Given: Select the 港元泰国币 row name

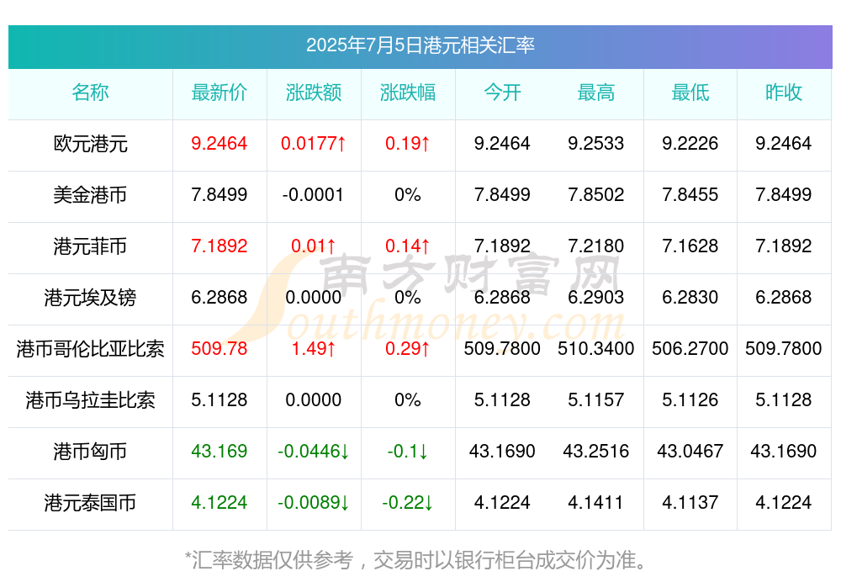Looking at the screenshot, I should (90, 503).
